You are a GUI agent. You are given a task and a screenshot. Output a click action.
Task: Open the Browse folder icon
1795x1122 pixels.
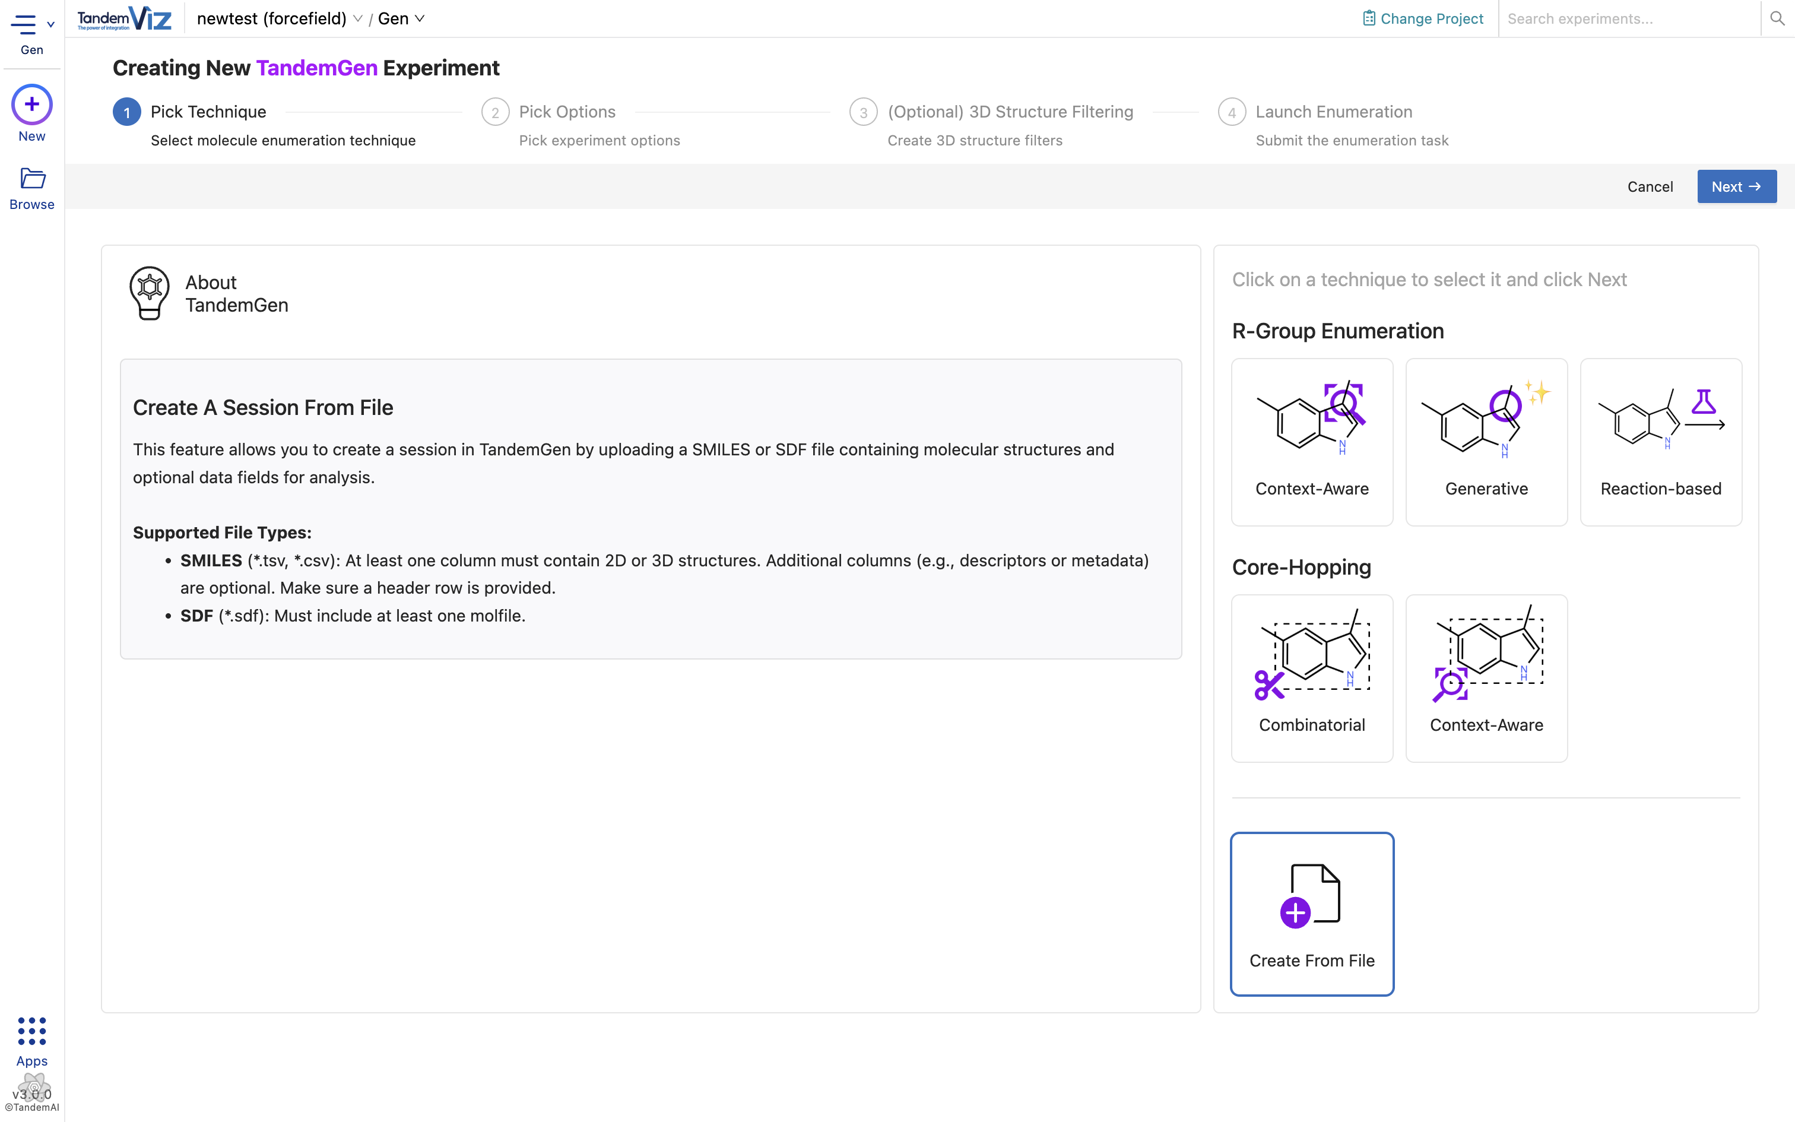pos(32,178)
